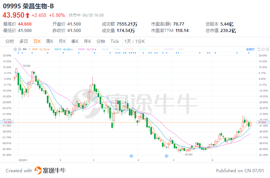The image size is (270, 178).
Task: Toggle the MA60 line legend
Action: click(x=117, y=49)
